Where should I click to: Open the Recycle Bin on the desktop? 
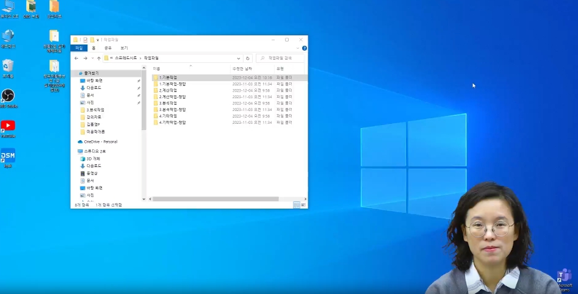point(8,66)
